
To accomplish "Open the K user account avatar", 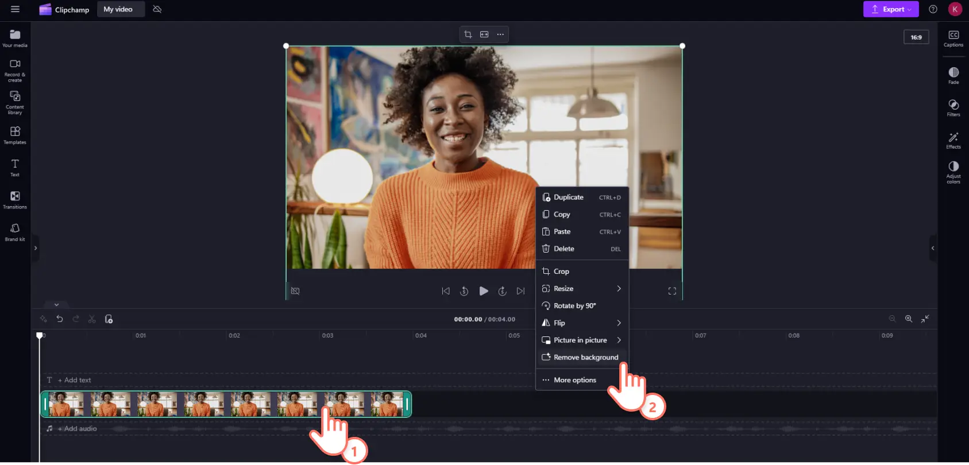I will pos(955,9).
